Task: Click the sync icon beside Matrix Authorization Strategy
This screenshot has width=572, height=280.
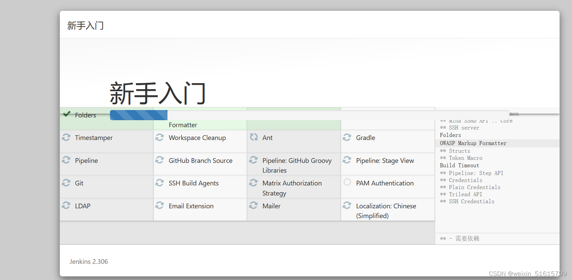Action: point(254,183)
